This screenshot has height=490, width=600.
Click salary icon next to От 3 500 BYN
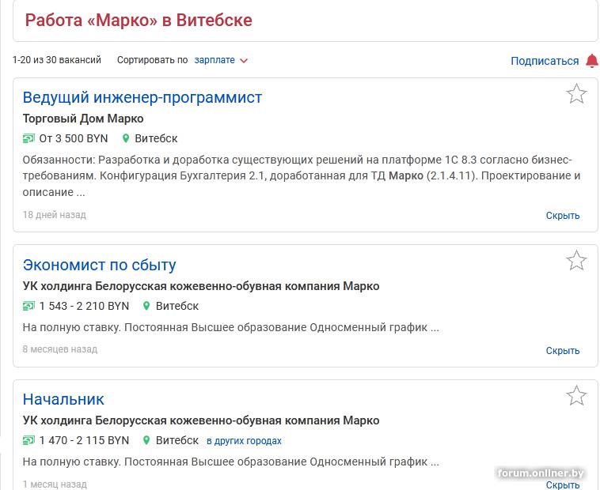point(28,138)
